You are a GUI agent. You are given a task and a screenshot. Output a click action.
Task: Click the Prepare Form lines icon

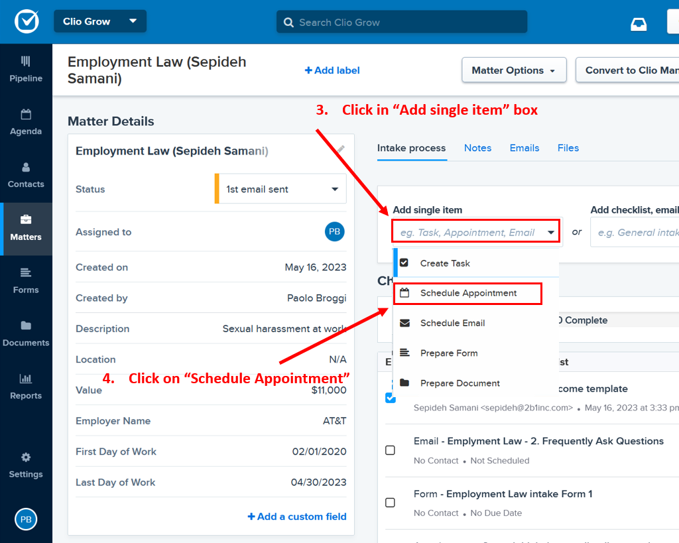404,353
